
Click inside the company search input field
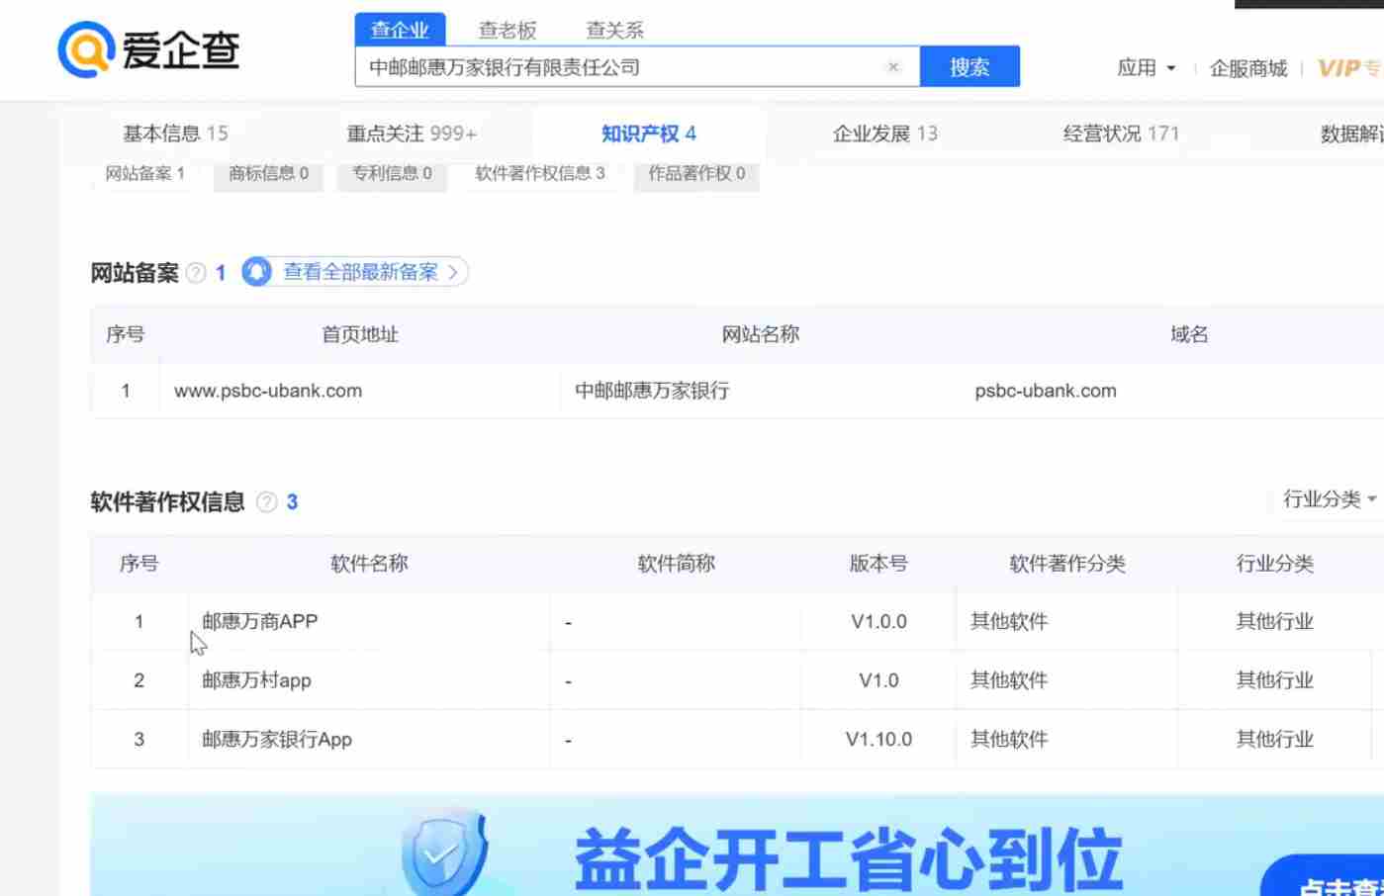[x=633, y=66]
